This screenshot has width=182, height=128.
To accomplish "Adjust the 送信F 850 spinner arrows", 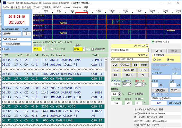I will (x=84, y=49).
